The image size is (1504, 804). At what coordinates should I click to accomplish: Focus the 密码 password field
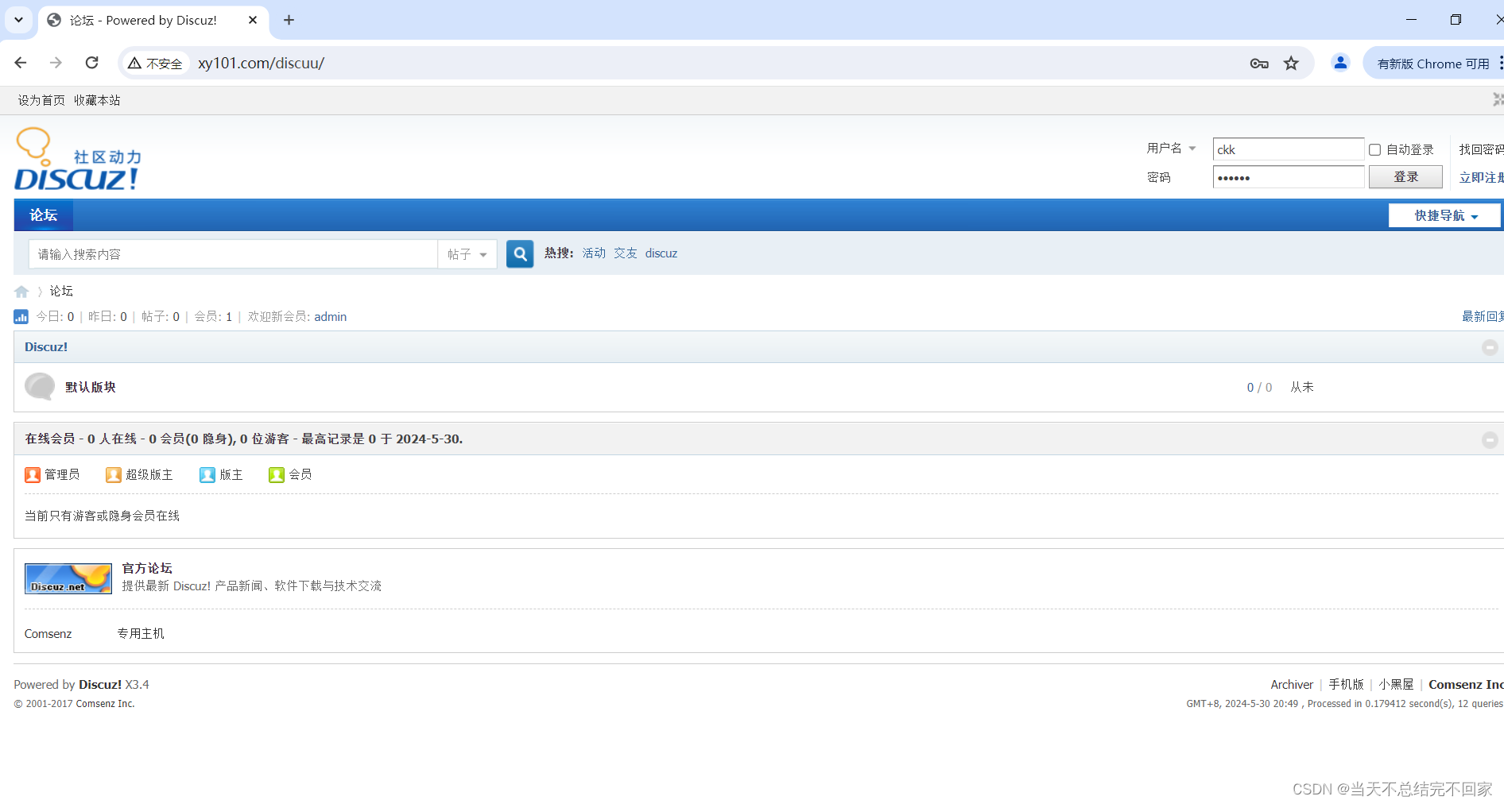(1289, 177)
